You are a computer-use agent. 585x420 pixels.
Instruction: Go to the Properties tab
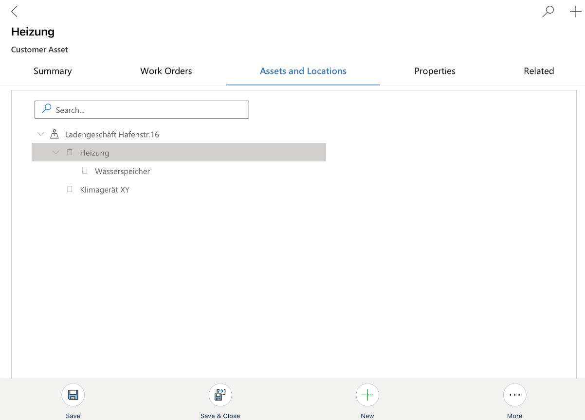435,71
